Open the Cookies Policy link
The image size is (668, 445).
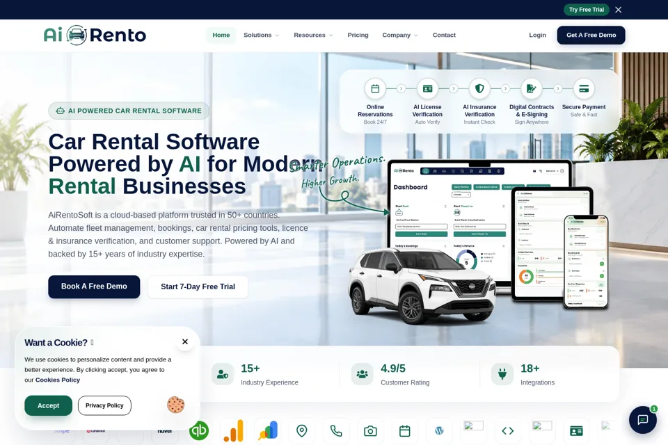(58, 380)
